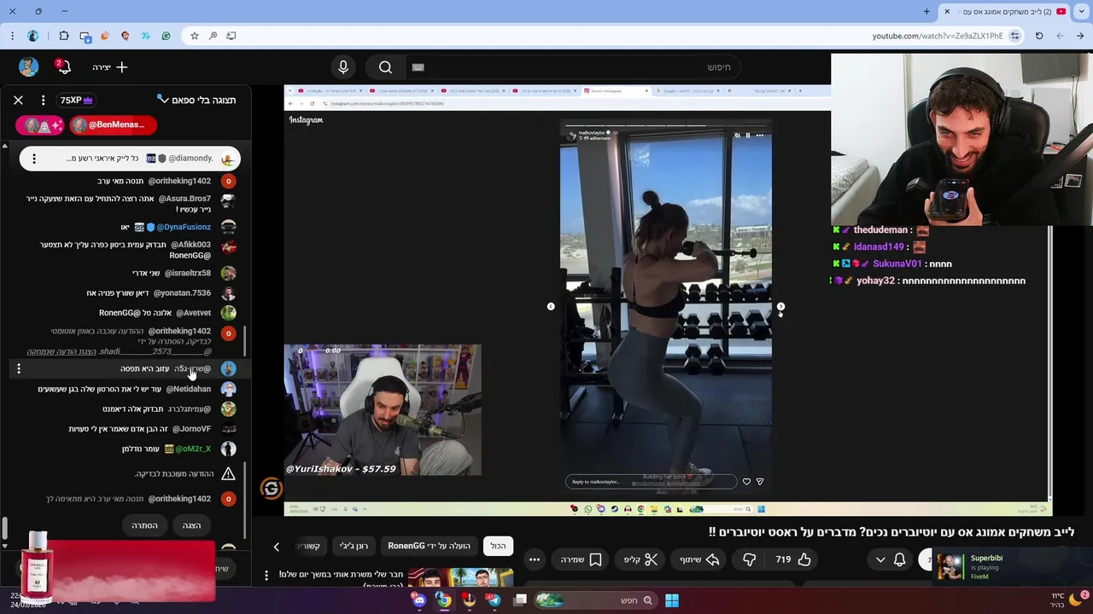
Task: Reload the page
Action: [1039, 36]
